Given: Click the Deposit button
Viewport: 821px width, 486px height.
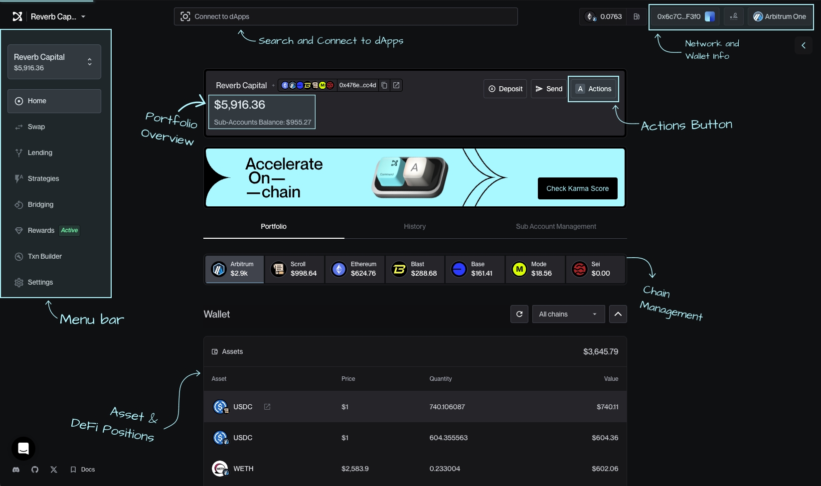Looking at the screenshot, I should point(504,89).
